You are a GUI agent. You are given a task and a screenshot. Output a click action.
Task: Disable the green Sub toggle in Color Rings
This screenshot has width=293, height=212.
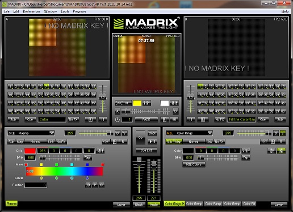coord(170,142)
